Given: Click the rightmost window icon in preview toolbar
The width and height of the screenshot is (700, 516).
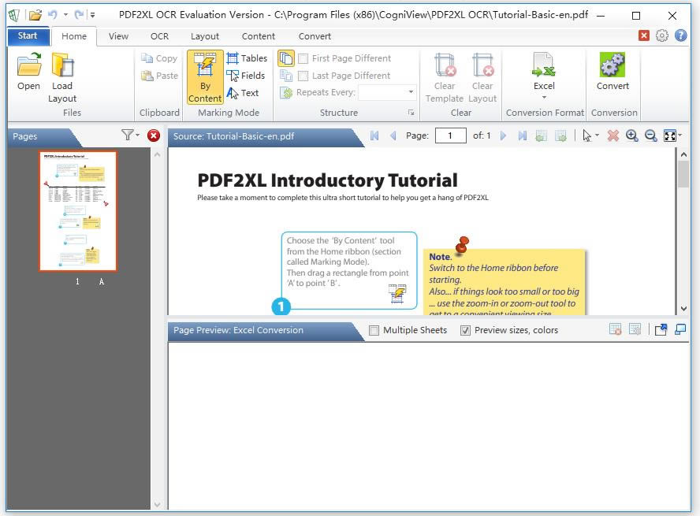Looking at the screenshot, I should (x=680, y=329).
